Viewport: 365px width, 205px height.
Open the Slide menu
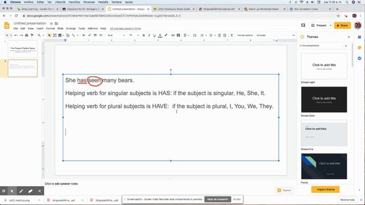click(x=60, y=28)
